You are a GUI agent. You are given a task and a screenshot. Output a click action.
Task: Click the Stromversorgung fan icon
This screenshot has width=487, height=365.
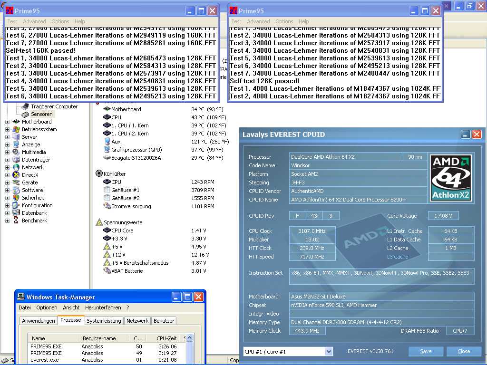click(107, 206)
